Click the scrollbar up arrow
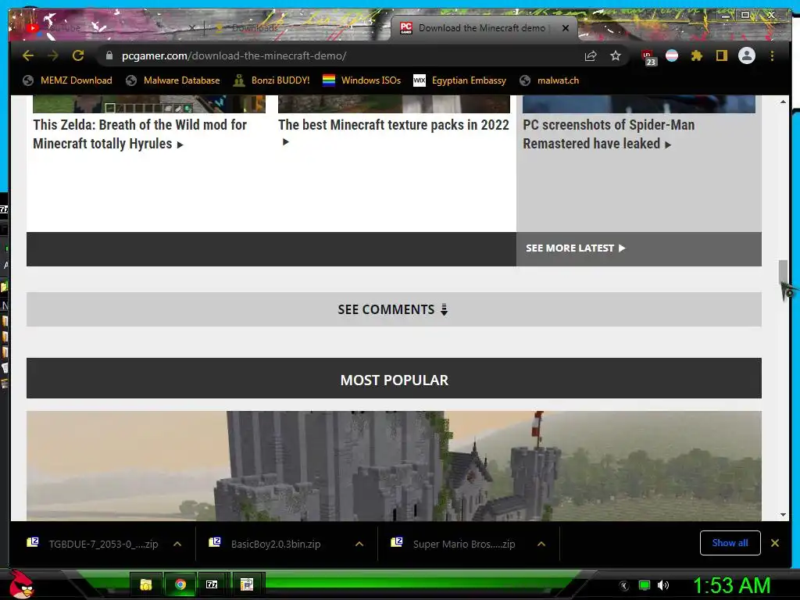Screen dimensions: 800x600 click(783, 102)
